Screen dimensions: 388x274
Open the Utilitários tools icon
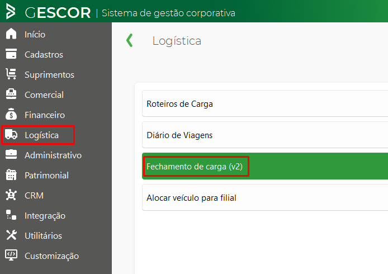coord(11,235)
